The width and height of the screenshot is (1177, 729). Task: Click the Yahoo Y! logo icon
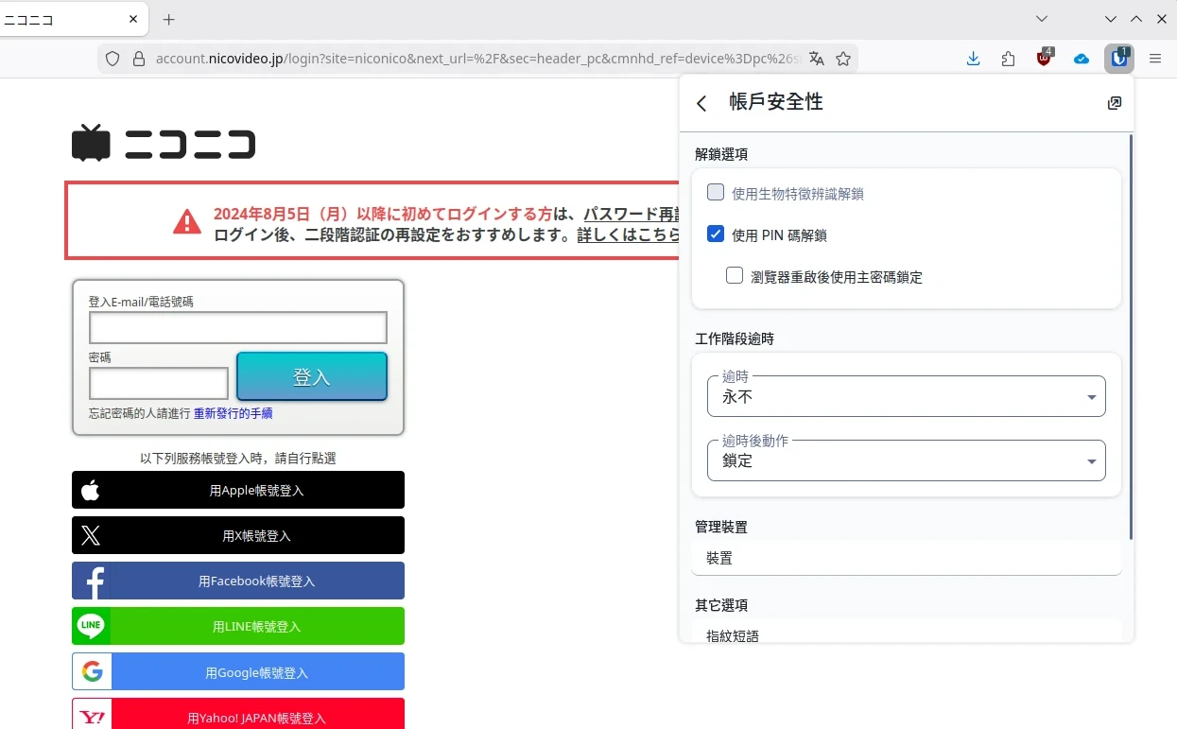tap(92, 717)
